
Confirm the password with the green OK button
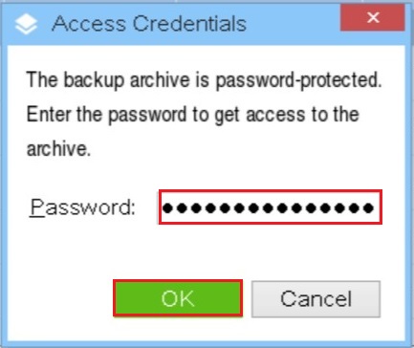coord(178,298)
